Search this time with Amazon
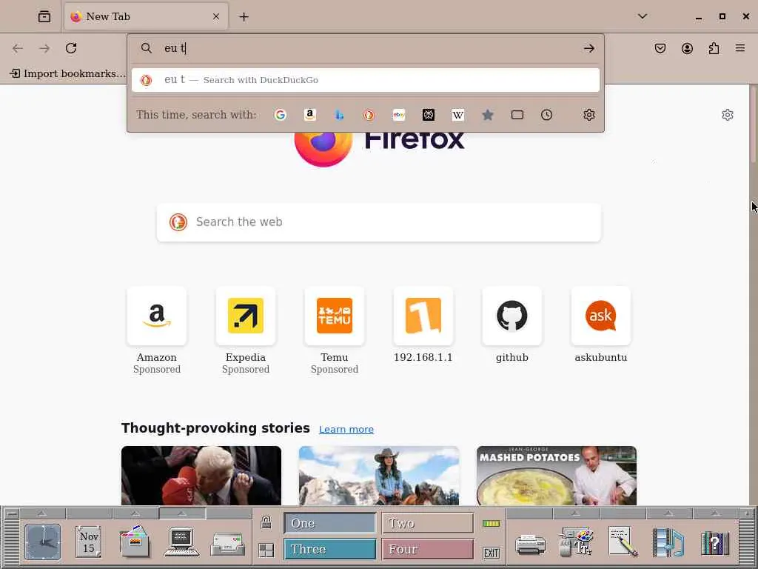The height and width of the screenshot is (569, 758). pos(310,115)
